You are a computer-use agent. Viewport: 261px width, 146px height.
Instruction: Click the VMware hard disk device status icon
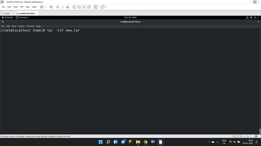click(234, 136)
